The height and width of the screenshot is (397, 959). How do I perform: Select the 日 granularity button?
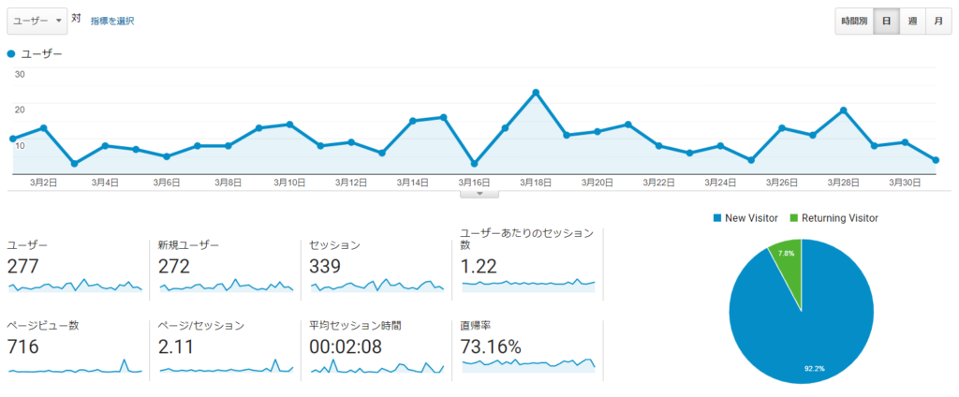[x=886, y=21]
